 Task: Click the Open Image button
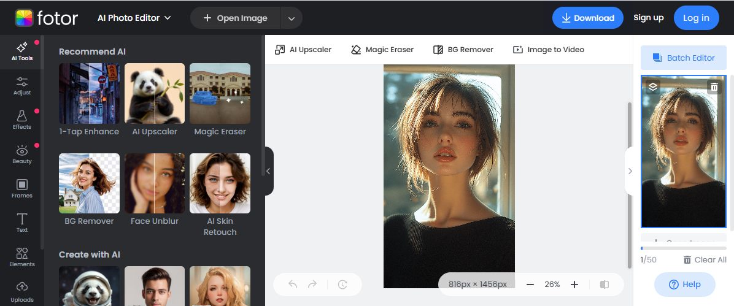[x=236, y=18]
